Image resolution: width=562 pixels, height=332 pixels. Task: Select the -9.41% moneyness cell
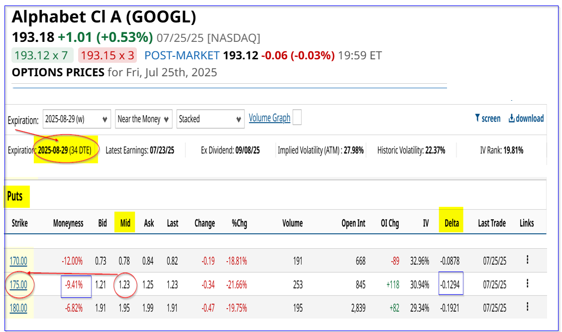click(74, 285)
